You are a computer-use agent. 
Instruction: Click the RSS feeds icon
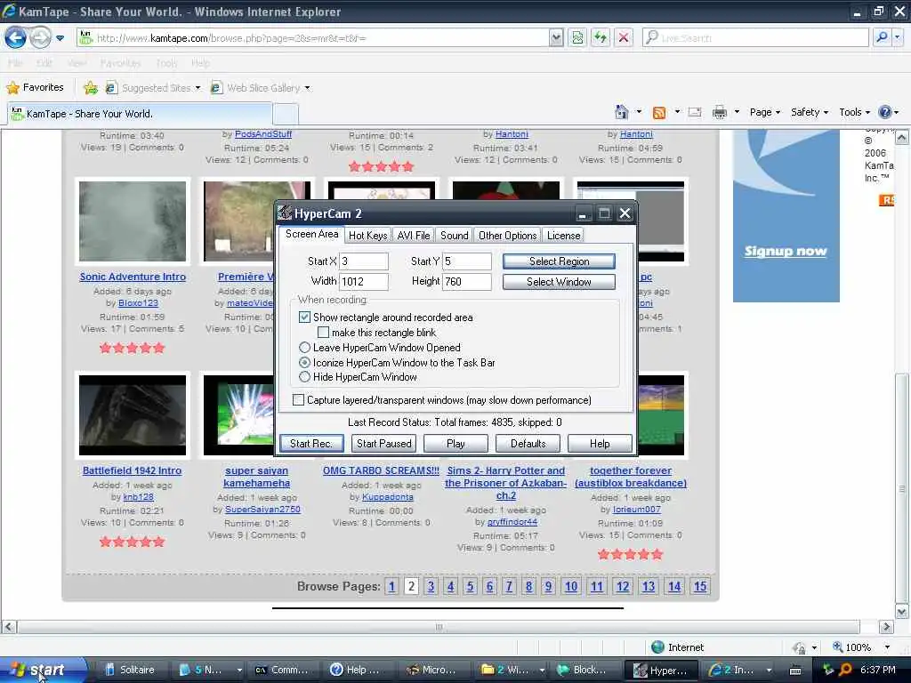pyautogui.click(x=659, y=113)
